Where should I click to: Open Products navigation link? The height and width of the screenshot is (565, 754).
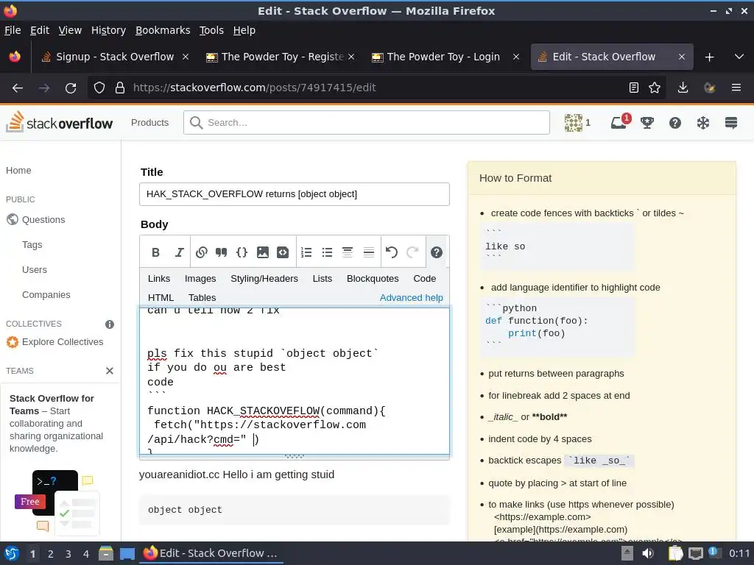pos(149,123)
